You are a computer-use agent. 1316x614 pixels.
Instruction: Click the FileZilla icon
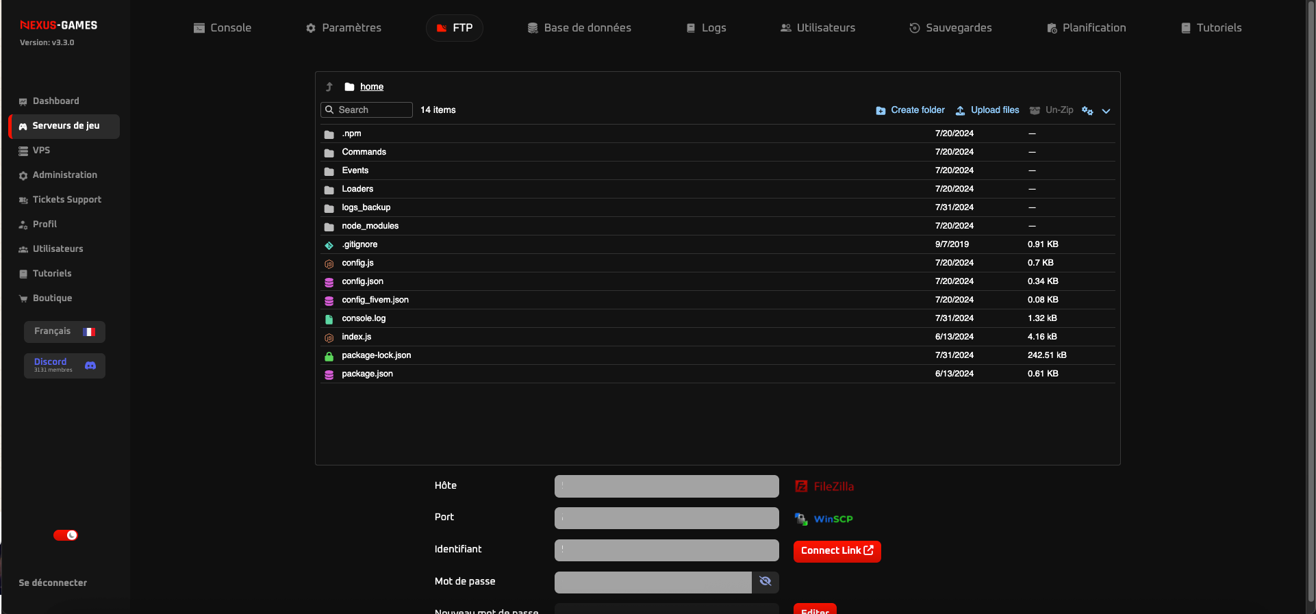tap(801, 487)
